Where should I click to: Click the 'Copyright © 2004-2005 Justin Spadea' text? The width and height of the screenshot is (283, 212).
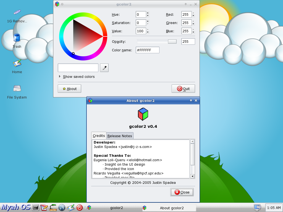143,183
